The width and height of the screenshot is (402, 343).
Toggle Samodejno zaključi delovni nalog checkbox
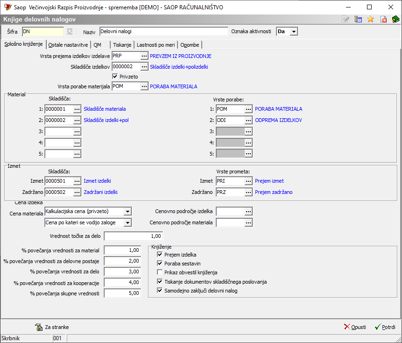(160, 291)
